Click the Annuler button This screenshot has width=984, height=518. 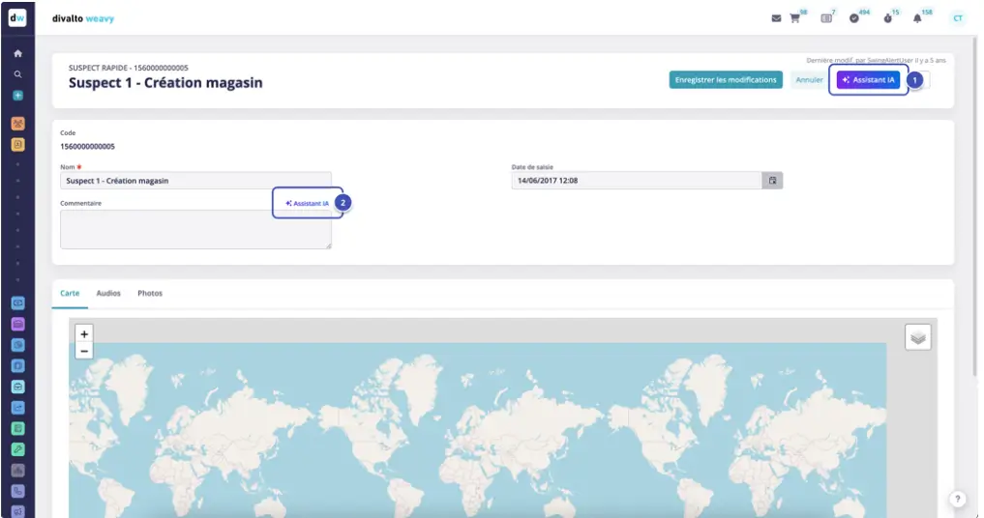point(809,80)
